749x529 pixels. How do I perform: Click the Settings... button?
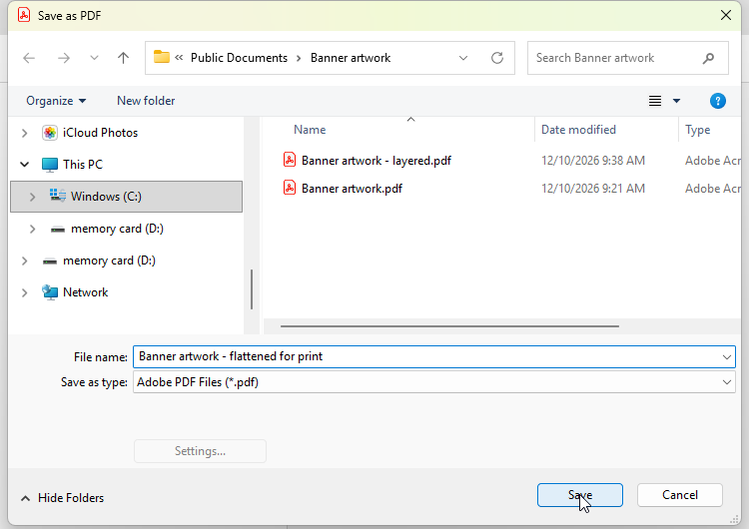point(200,451)
